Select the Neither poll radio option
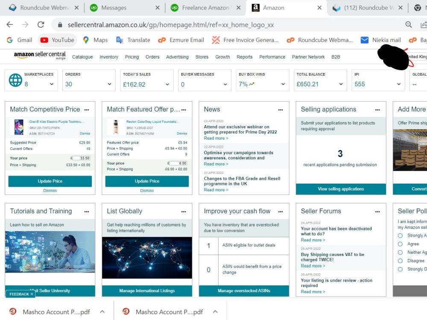427x320 pixels. click(400, 252)
